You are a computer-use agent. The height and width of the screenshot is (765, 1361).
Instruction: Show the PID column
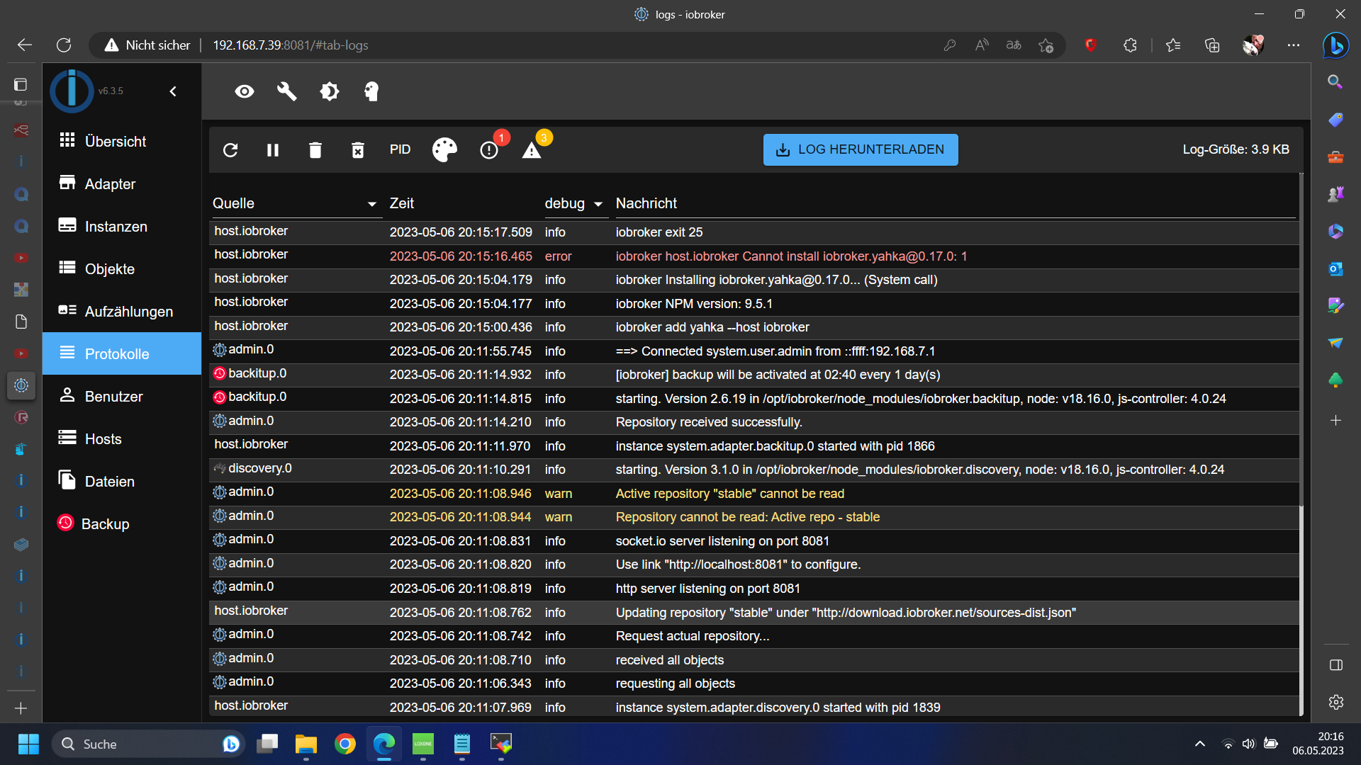click(400, 149)
